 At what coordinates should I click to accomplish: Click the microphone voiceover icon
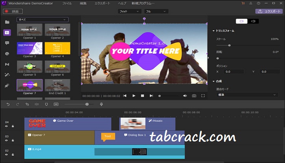click(101, 104)
